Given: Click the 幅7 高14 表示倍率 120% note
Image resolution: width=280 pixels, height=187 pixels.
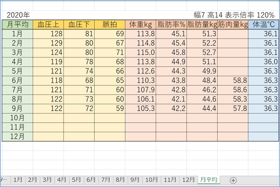Looking at the screenshot, I should tap(234, 15).
